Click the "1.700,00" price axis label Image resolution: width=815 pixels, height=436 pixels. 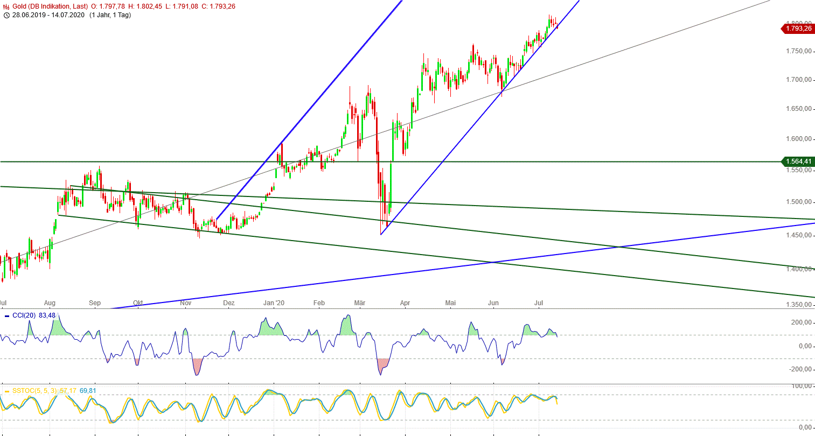[x=799, y=80]
